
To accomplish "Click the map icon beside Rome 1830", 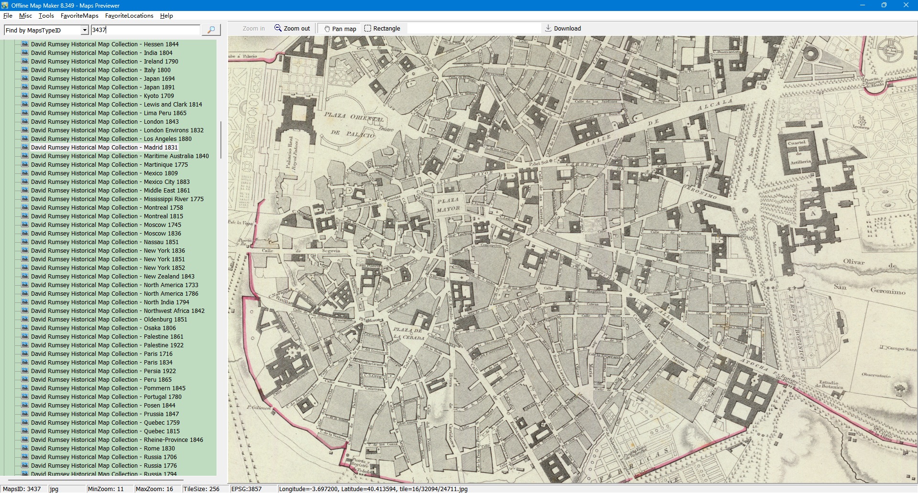I will pyautogui.click(x=25, y=448).
